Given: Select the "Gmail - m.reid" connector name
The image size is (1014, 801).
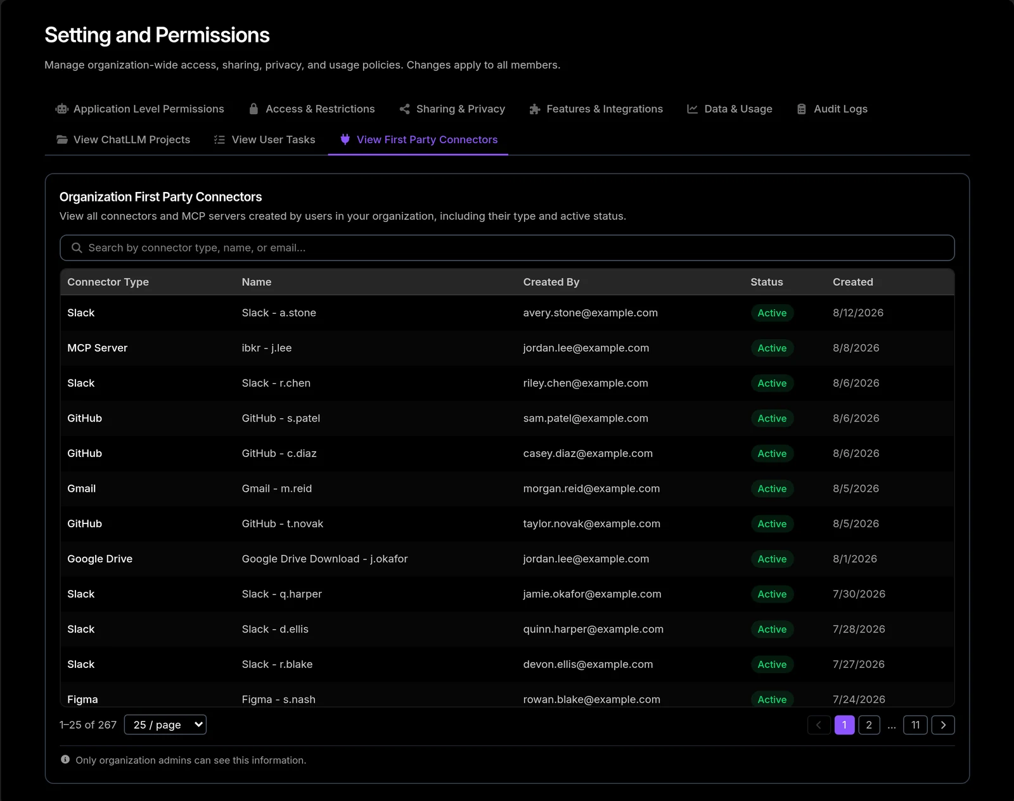Looking at the screenshot, I should tap(277, 489).
